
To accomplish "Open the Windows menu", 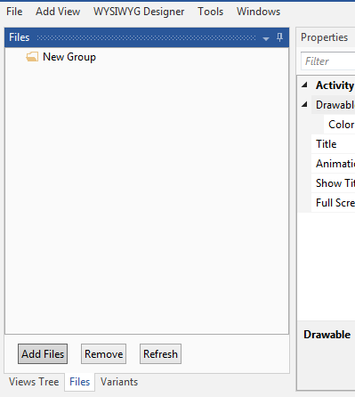I will (258, 12).
